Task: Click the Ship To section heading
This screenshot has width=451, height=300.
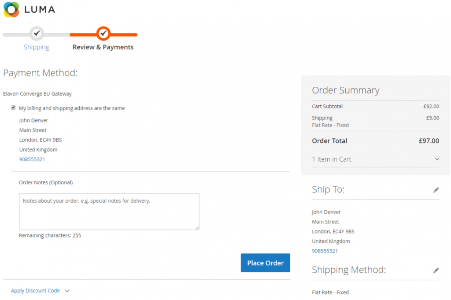Action: pos(328,189)
